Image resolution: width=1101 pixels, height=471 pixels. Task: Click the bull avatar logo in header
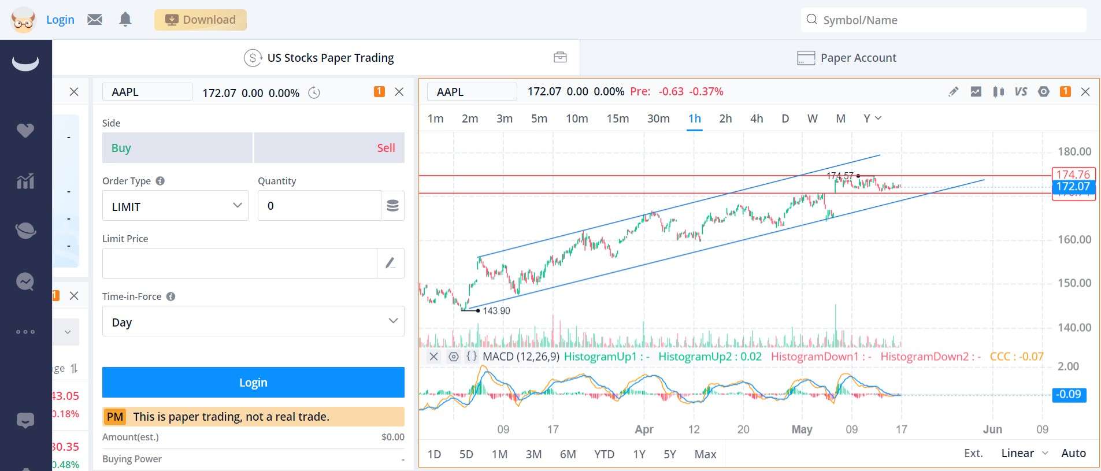[x=23, y=20]
